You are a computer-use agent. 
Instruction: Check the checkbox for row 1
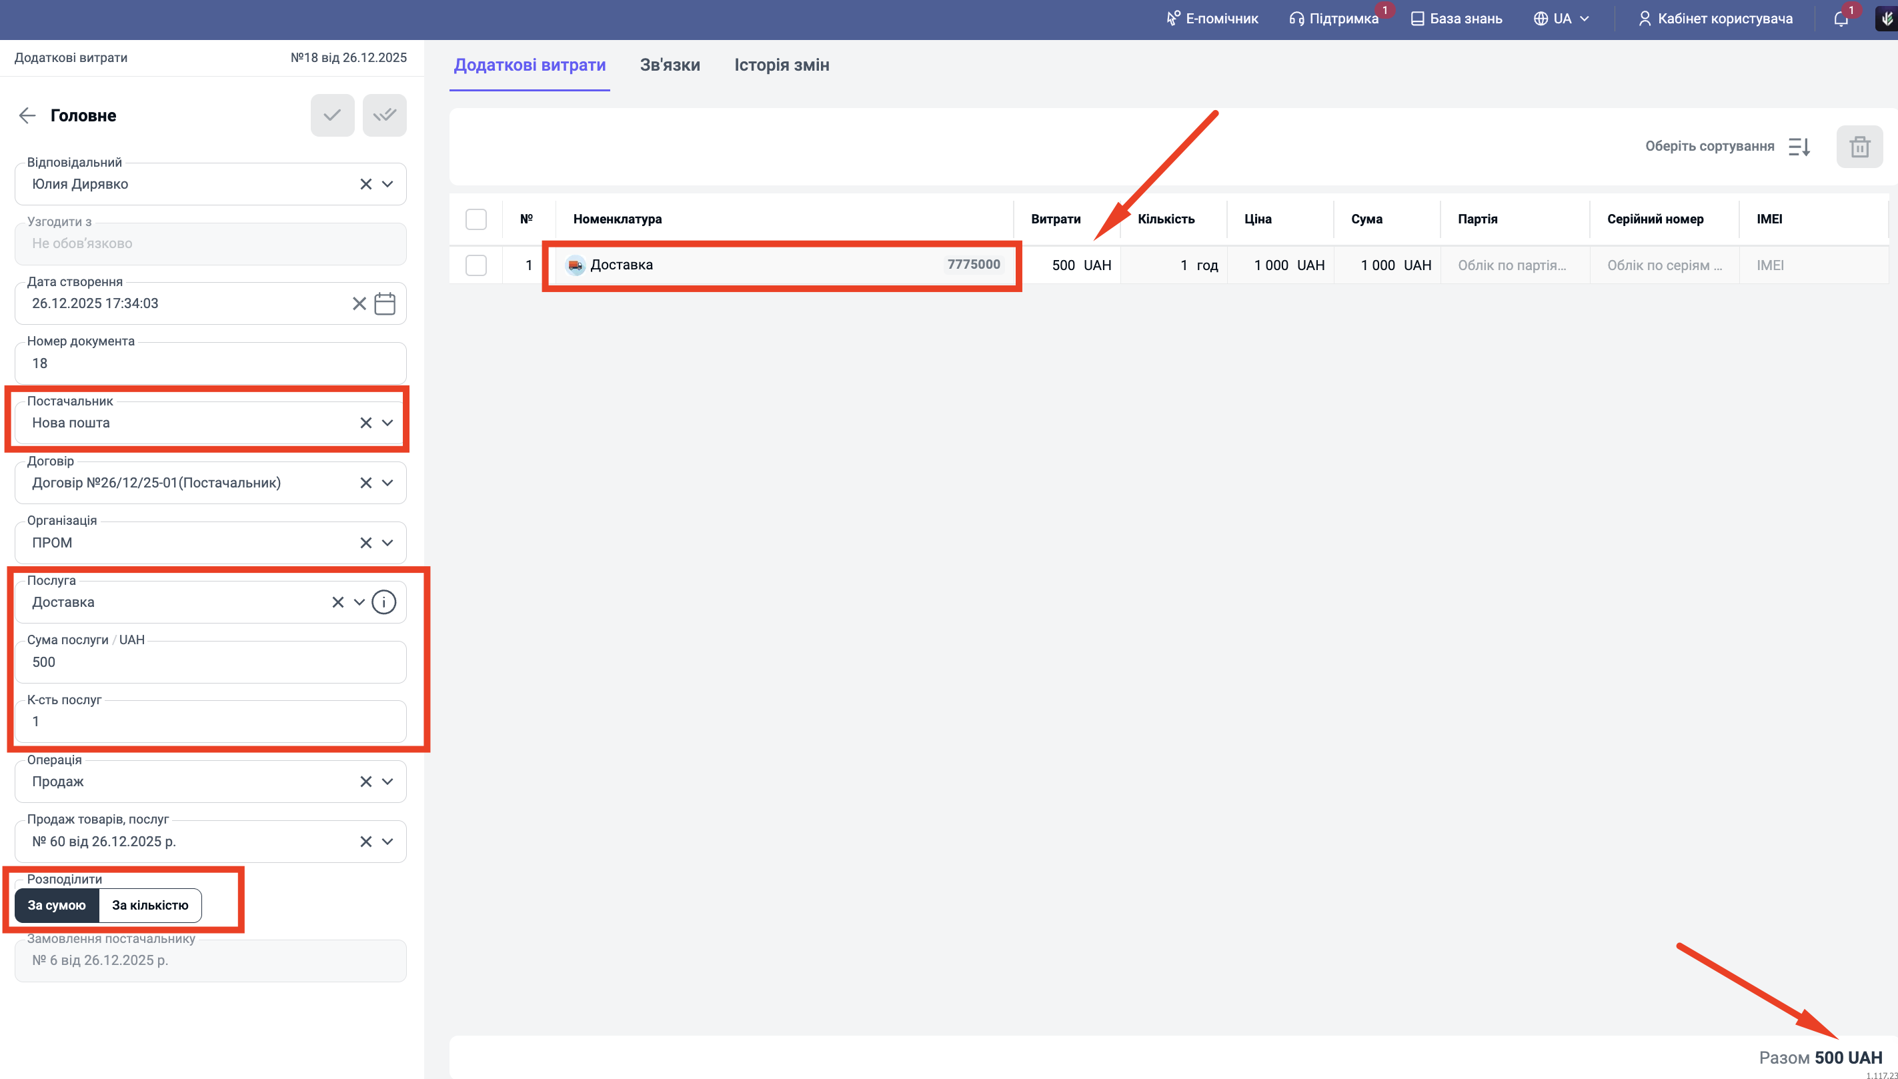tap(476, 265)
